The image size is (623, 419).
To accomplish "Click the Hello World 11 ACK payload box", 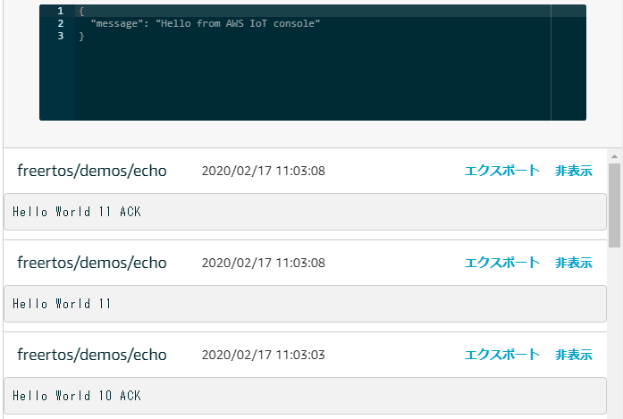I will [305, 212].
